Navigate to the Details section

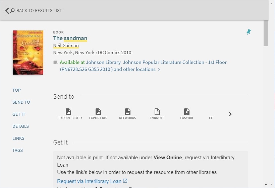point(20,126)
